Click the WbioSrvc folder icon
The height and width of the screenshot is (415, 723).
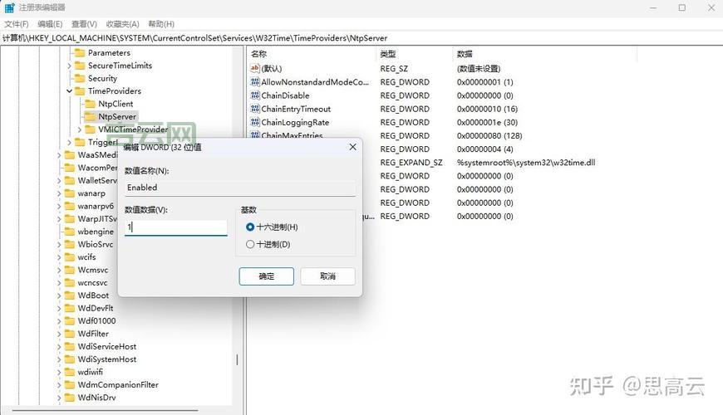pos(70,244)
